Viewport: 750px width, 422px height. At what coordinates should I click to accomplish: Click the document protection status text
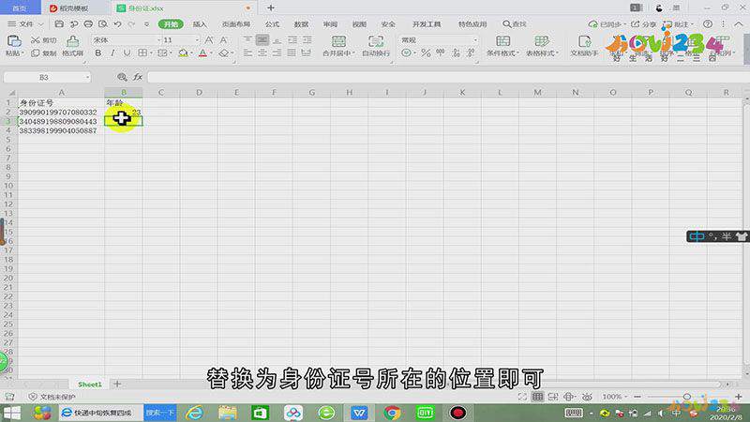(57, 397)
